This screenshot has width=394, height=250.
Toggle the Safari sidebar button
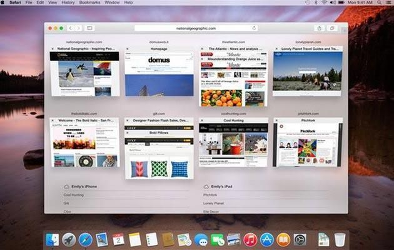[89, 28]
